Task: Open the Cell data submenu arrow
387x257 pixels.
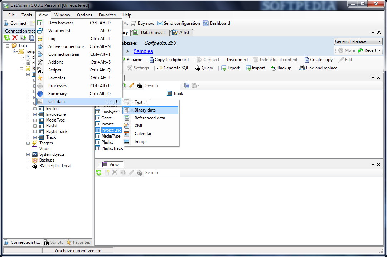Action: click(117, 102)
